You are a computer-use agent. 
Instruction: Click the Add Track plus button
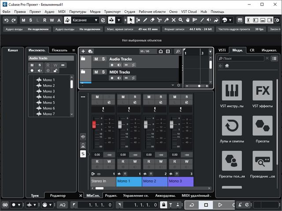pos(83,51)
